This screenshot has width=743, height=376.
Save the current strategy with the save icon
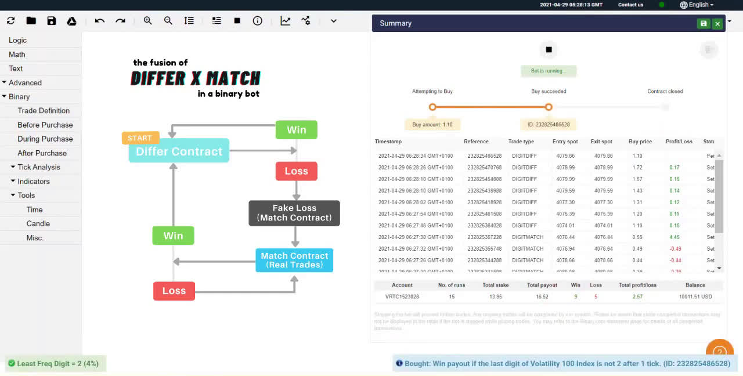click(x=52, y=20)
